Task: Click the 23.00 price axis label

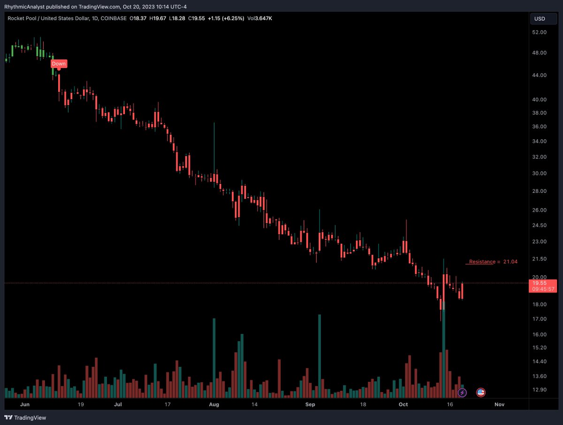Action: coord(540,242)
